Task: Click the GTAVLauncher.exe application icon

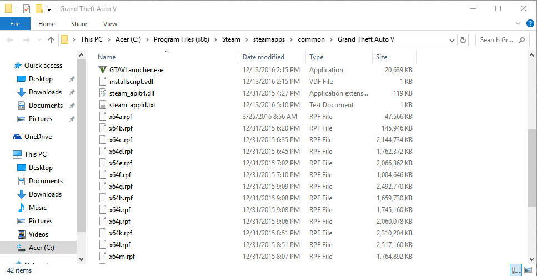Action: click(x=102, y=70)
